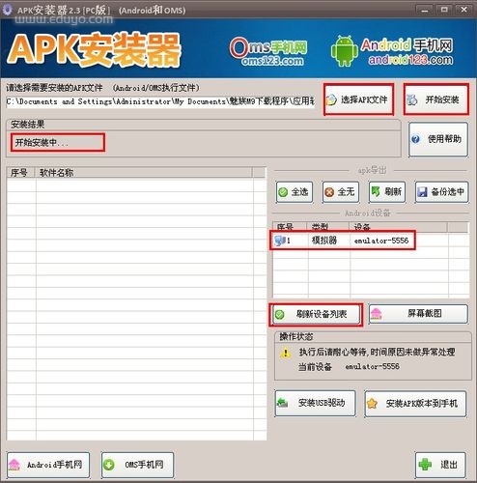Click green icon on 安装USB驱动
This screenshot has height=483, width=477.
282,403
